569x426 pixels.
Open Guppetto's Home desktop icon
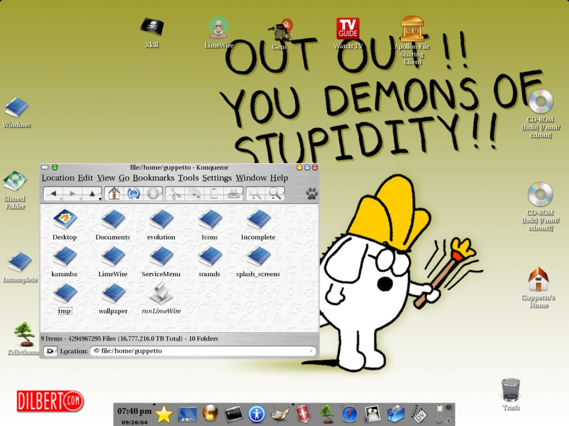pyautogui.click(x=538, y=288)
